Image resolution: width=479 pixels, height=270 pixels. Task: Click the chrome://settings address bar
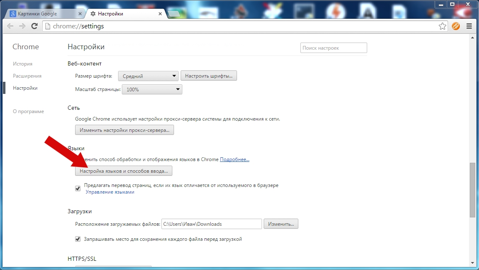[x=245, y=26]
